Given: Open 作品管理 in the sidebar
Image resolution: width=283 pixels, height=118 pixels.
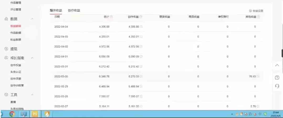Looking at the screenshot, I should tap(16, 3).
